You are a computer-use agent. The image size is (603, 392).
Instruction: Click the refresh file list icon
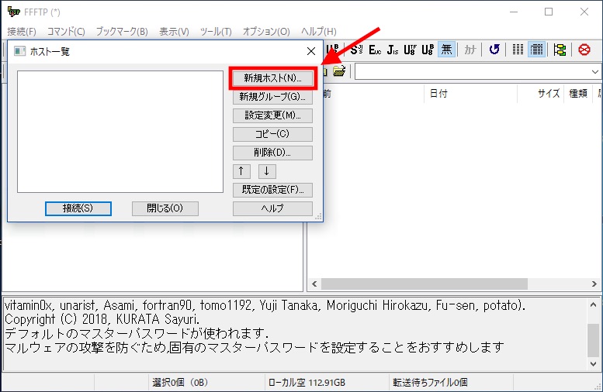point(494,50)
